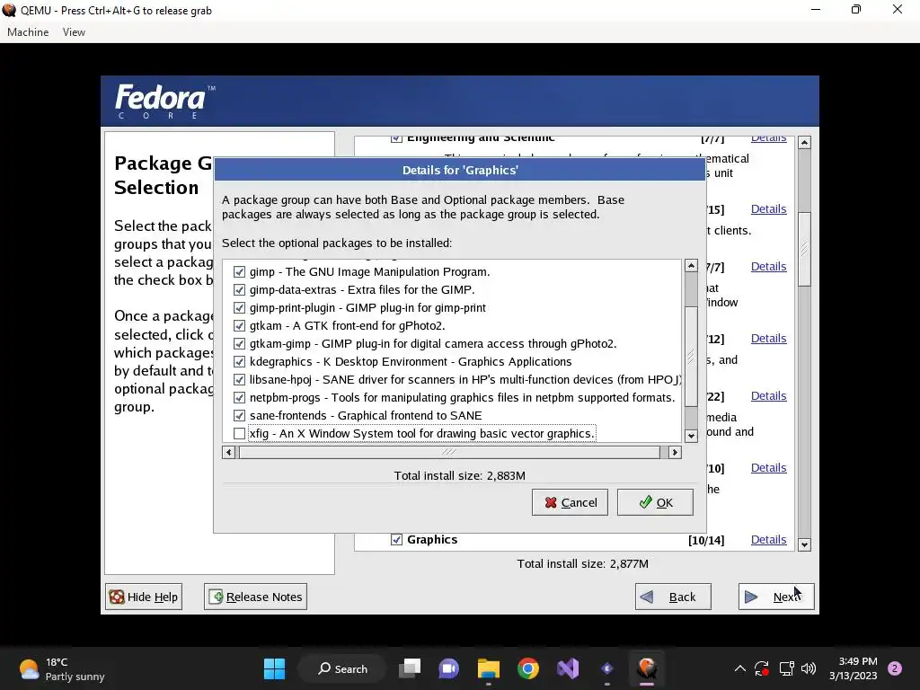
Task: Open Visual Studio from taskbar
Action: click(x=568, y=668)
